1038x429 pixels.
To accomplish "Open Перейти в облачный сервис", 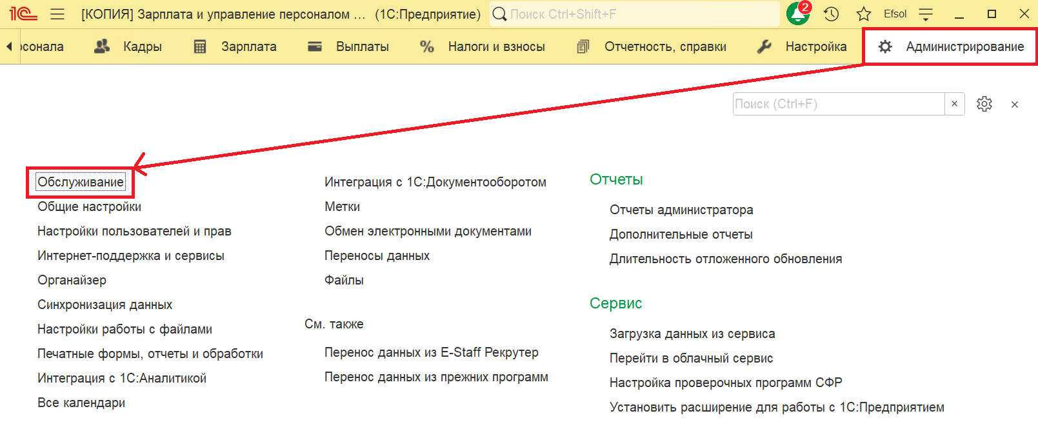I will click(691, 358).
